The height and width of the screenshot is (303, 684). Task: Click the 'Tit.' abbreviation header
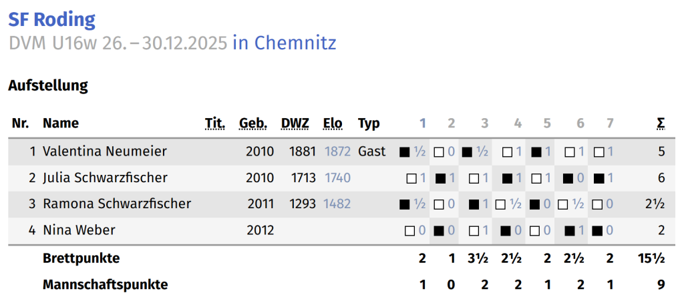point(215,123)
